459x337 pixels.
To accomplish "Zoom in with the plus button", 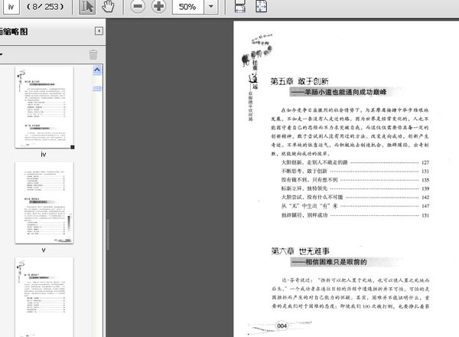I will 159,6.
